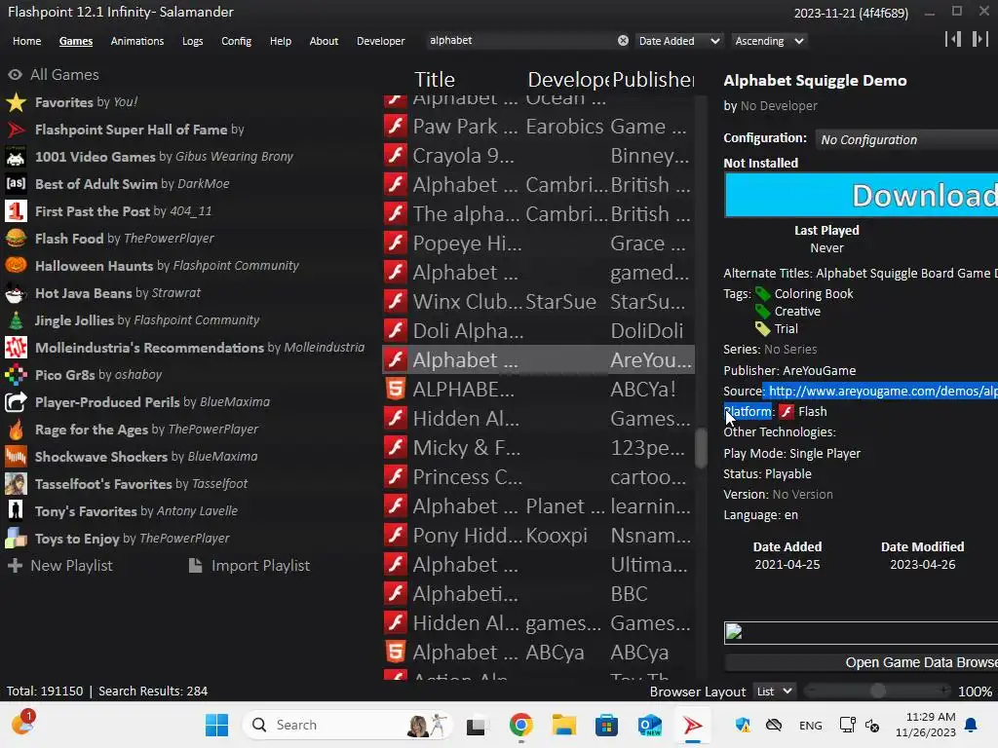The image size is (998, 748).
Task: Select the Pony Hidd... Kooxpi row
Action: point(538,536)
